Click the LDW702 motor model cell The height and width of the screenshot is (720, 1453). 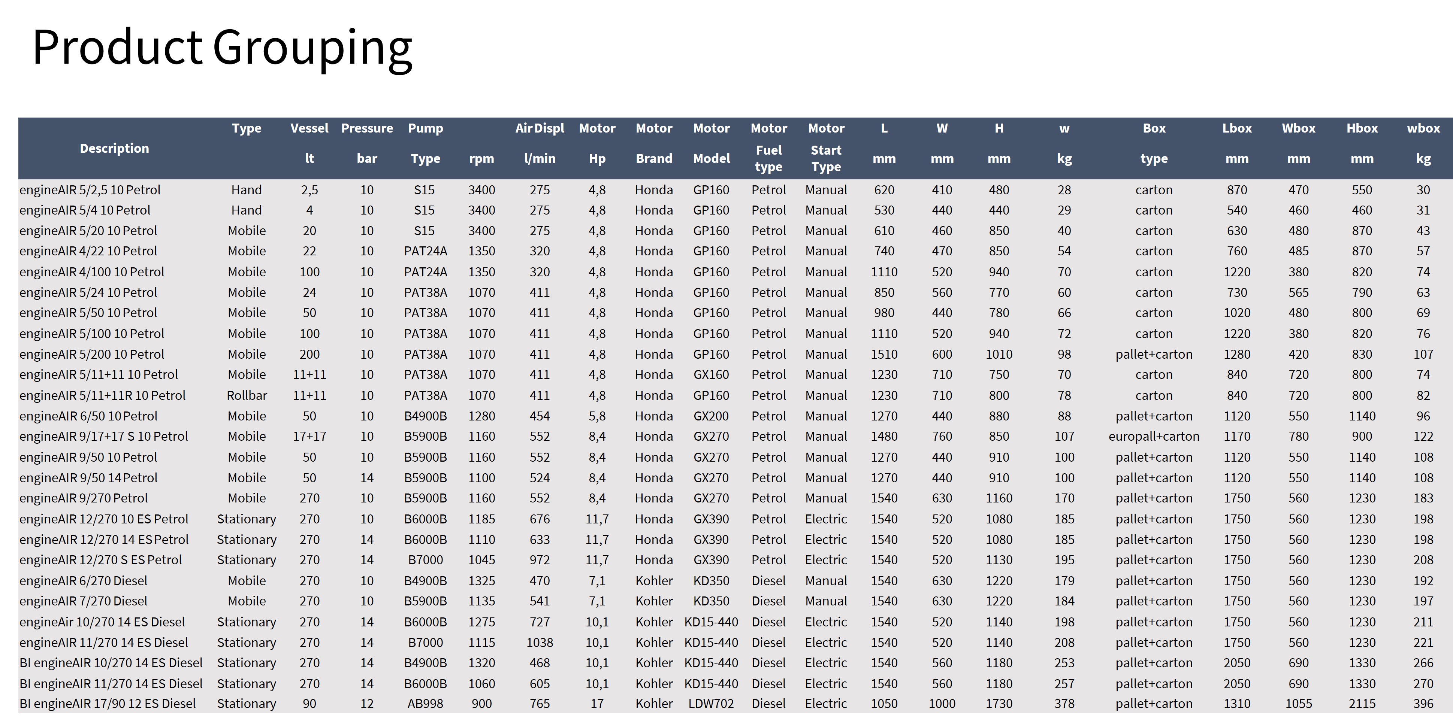[711, 704]
